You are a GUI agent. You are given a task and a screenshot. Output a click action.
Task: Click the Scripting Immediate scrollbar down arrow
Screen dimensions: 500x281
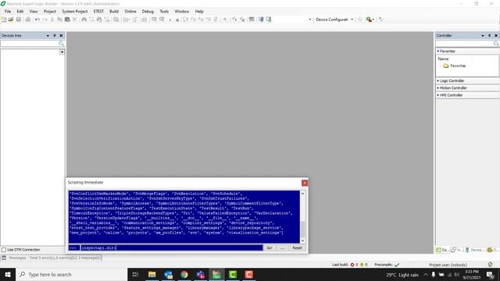[302, 240]
